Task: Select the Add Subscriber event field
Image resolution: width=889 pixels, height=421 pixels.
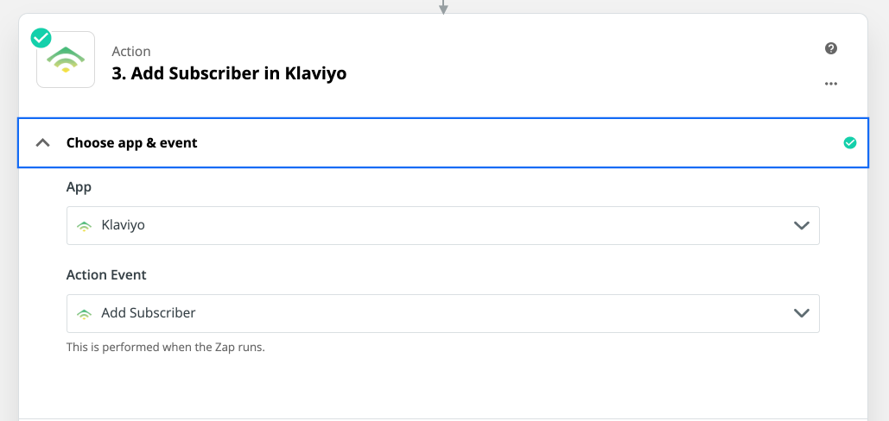Action: tap(443, 313)
